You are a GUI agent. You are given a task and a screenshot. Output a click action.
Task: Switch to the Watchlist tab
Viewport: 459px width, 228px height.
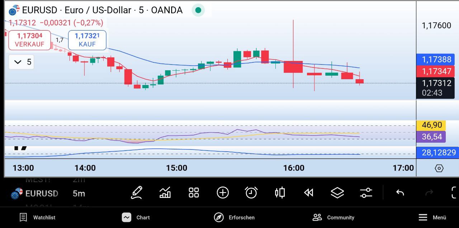[37, 217]
